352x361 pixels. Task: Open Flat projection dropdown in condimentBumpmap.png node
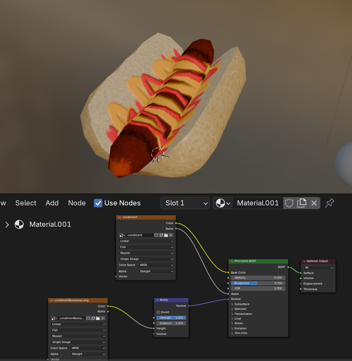78,330
